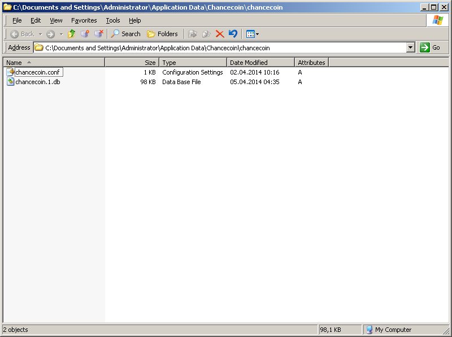This screenshot has height=337, width=452.
Task: Open the Forward history dropdown arrow
Action: [61, 34]
